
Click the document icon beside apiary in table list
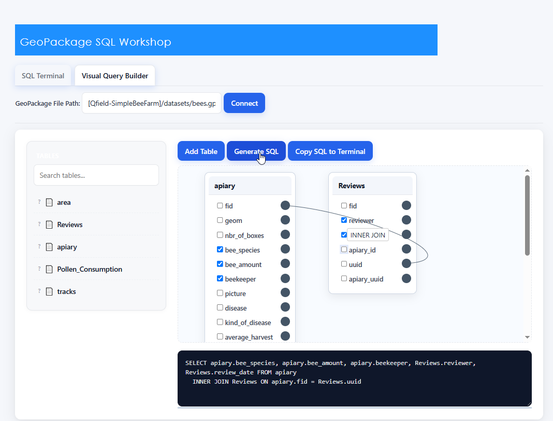click(x=49, y=247)
